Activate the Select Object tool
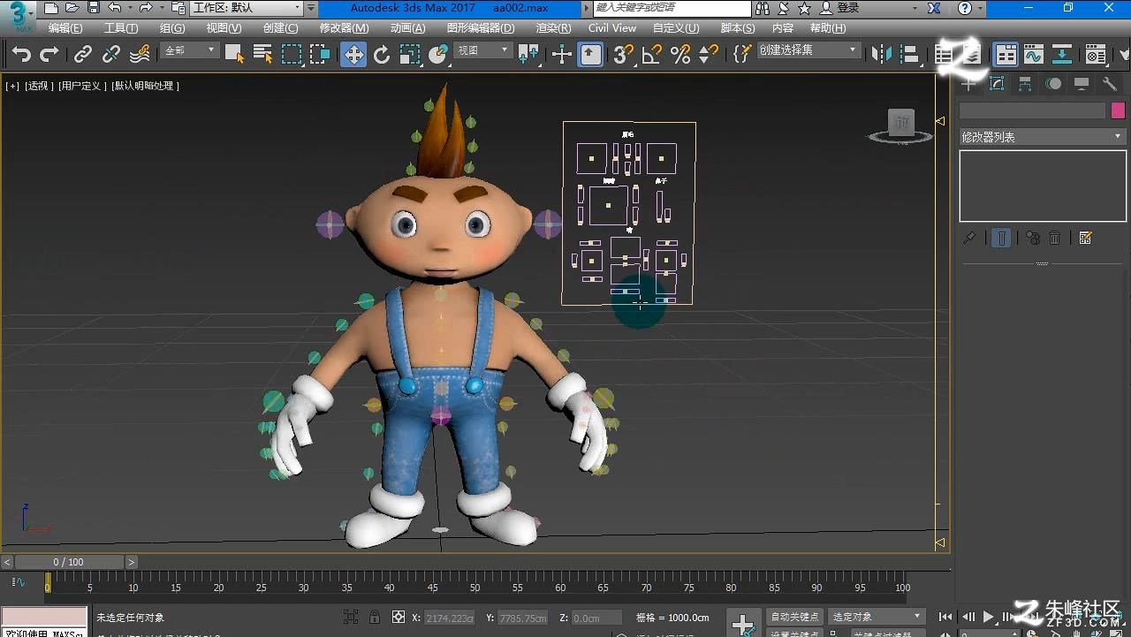This screenshot has height=637, width=1131. [x=234, y=55]
